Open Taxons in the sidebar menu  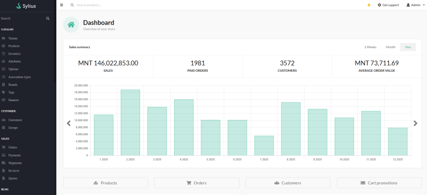tap(13, 38)
